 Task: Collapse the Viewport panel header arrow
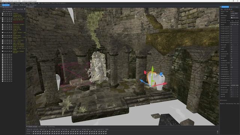tap(27, 7)
